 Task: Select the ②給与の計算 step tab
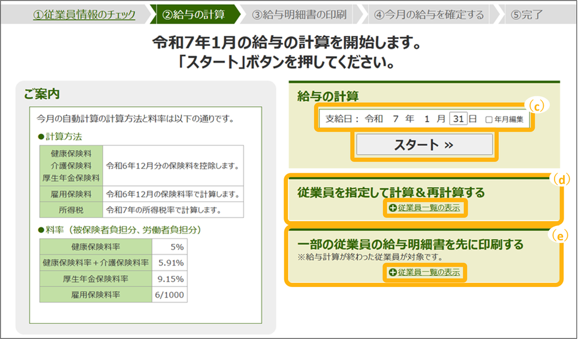point(193,14)
